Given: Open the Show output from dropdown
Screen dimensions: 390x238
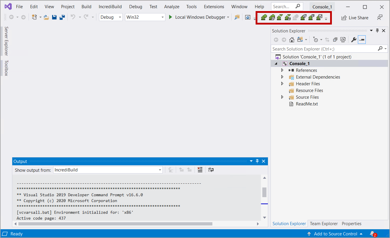Looking at the screenshot, I should tap(108, 170).
